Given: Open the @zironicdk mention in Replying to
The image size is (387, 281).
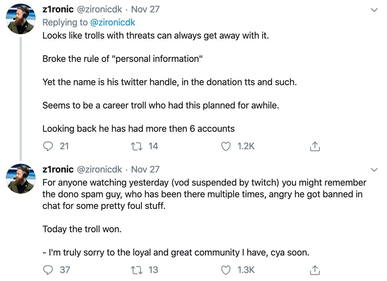Looking at the screenshot, I should click(112, 23).
